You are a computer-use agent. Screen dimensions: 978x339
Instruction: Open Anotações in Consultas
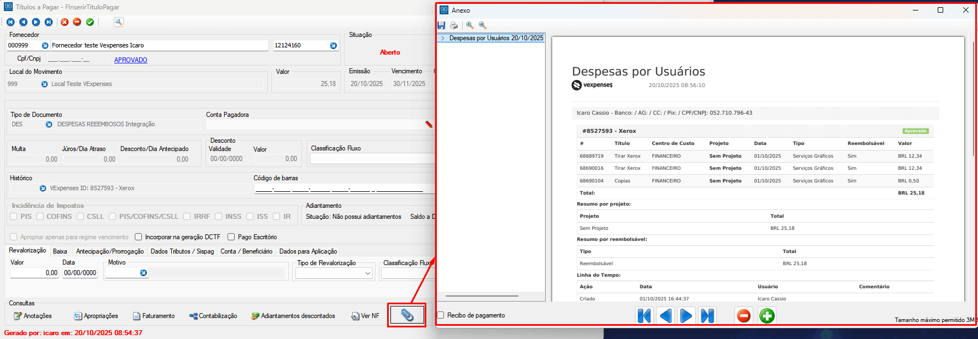pos(33,316)
